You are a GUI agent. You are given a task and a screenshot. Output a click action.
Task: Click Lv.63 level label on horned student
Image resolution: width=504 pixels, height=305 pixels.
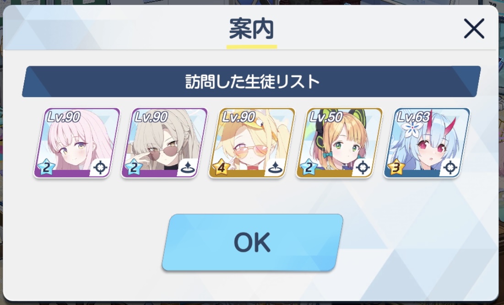(414, 117)
